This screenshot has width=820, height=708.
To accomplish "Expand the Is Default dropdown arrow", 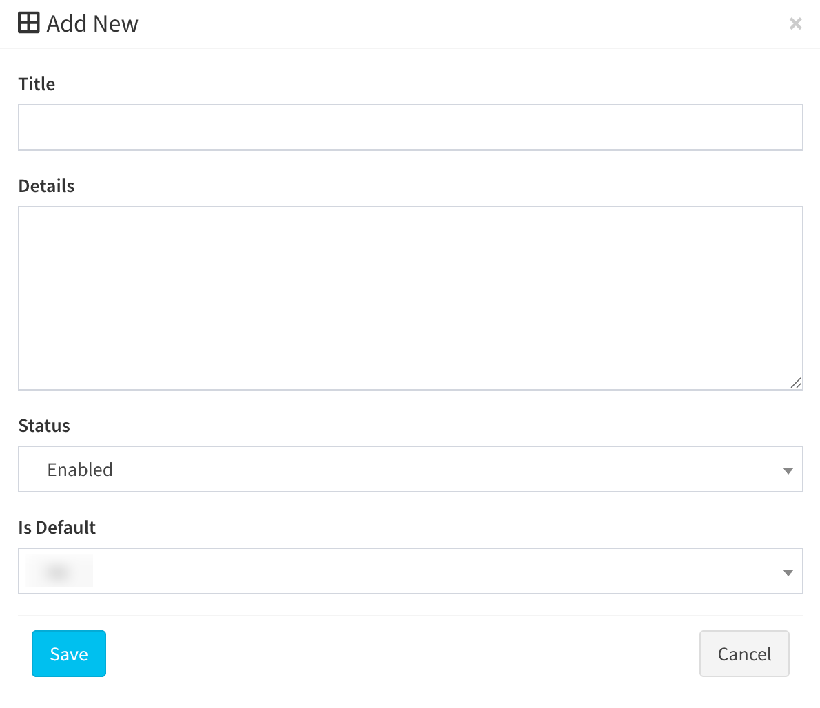I will (788, 572).
